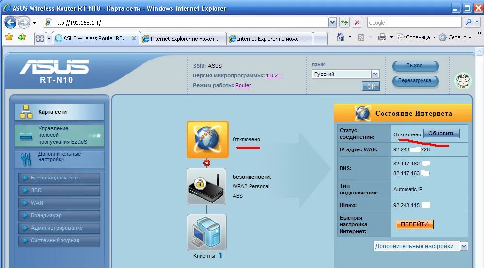Switch to the first Internet Explorer не может tab

(x=183, y=39)
